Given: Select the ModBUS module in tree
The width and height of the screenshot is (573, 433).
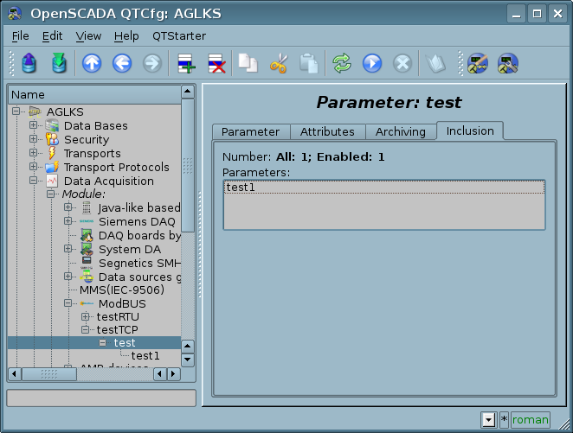Looking at the screenshot, I should [x=121, y=304].
